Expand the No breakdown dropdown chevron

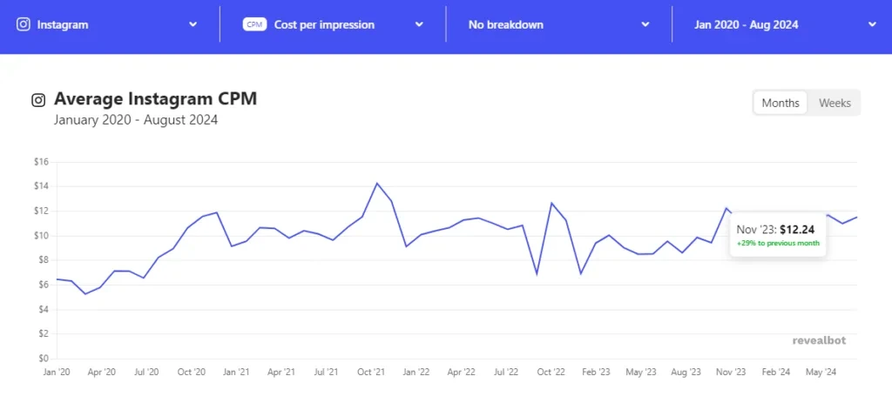645,24
